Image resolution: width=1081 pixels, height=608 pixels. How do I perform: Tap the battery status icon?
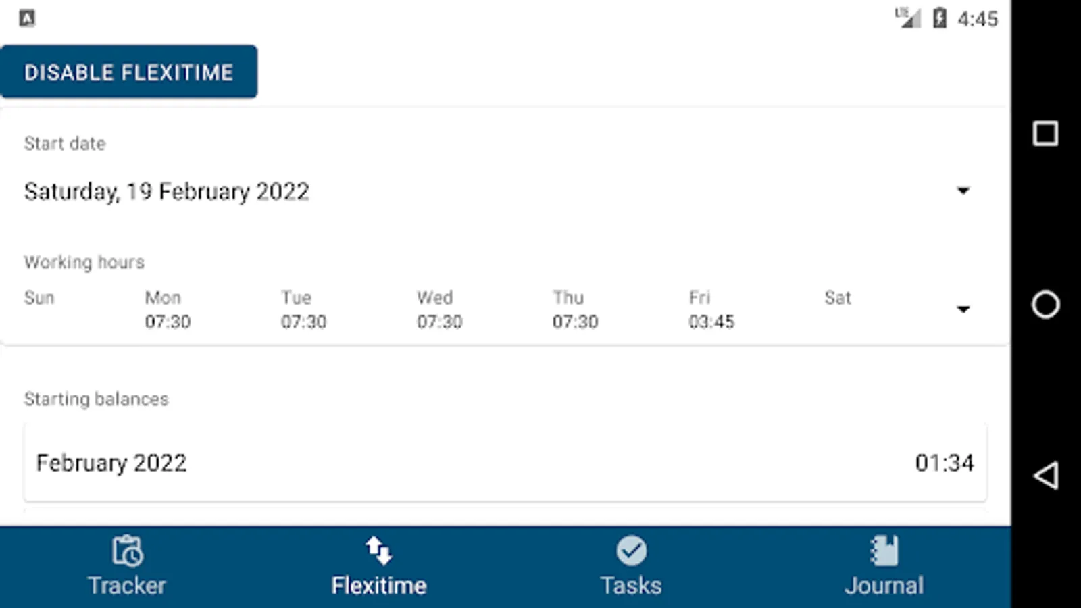tap(939, 18)
